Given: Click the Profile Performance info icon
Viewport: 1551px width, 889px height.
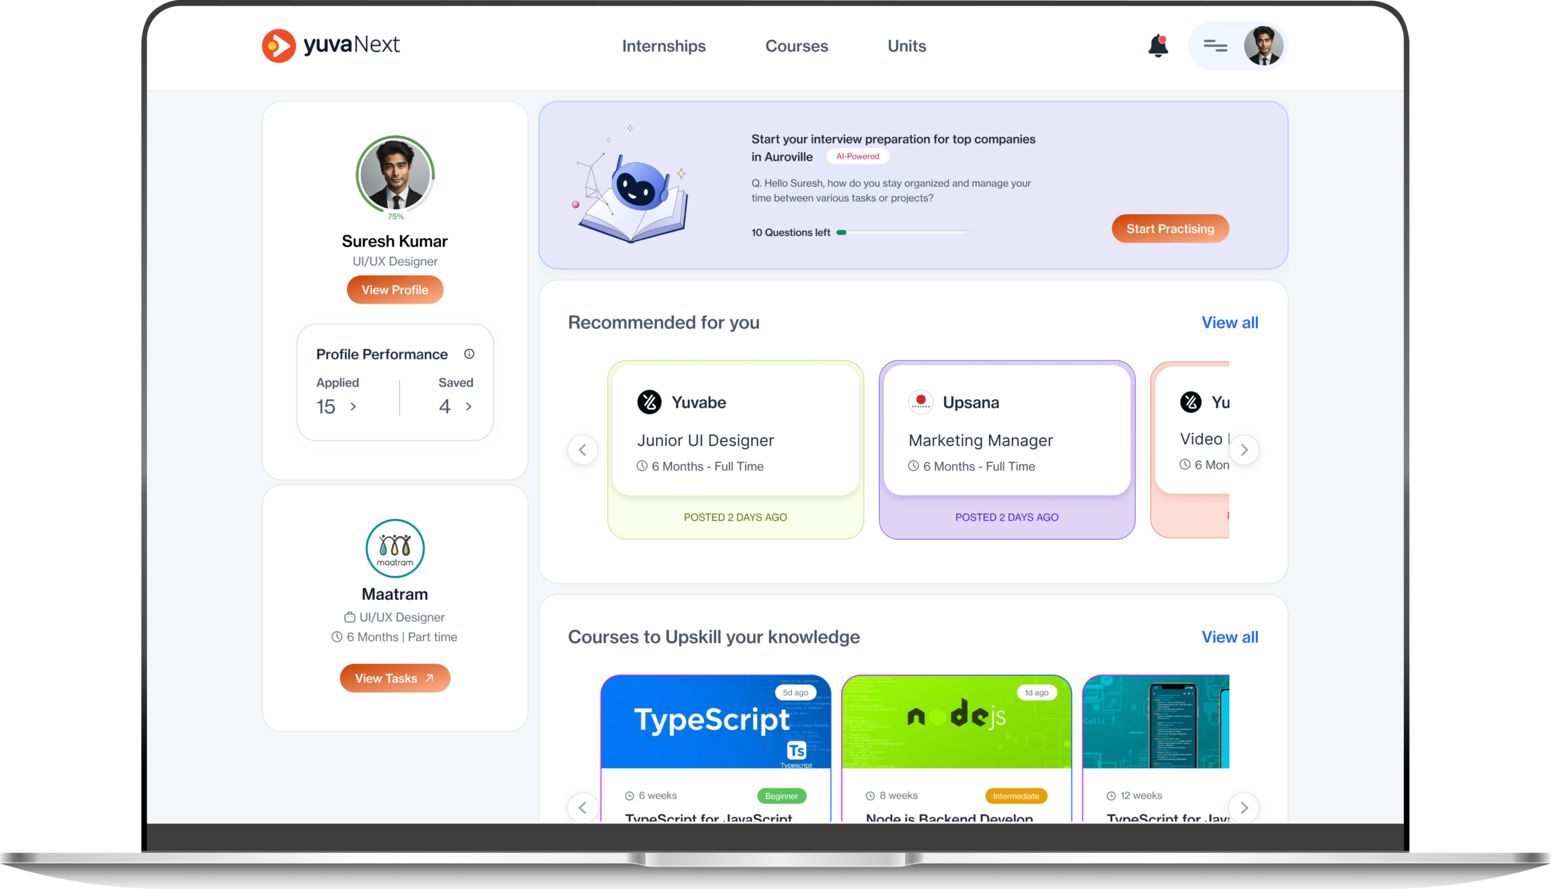Looking at the screenshot, I should click(469, 354).
